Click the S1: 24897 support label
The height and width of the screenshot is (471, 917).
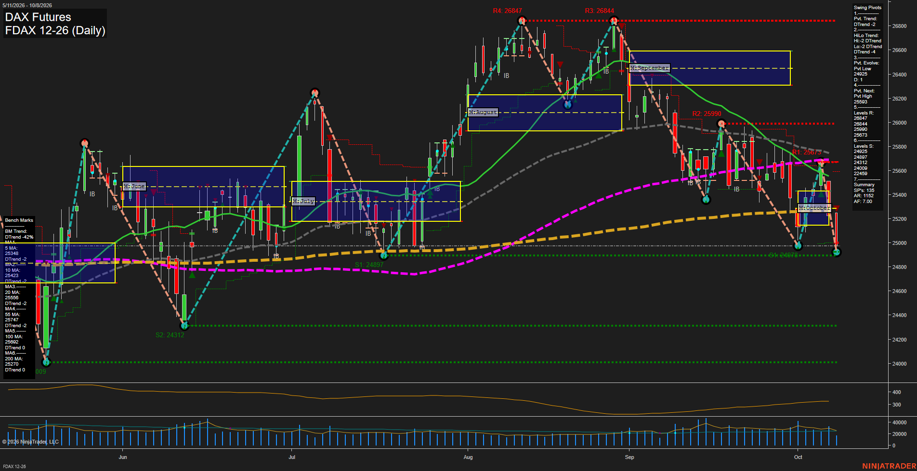click(x=369, y=265)
